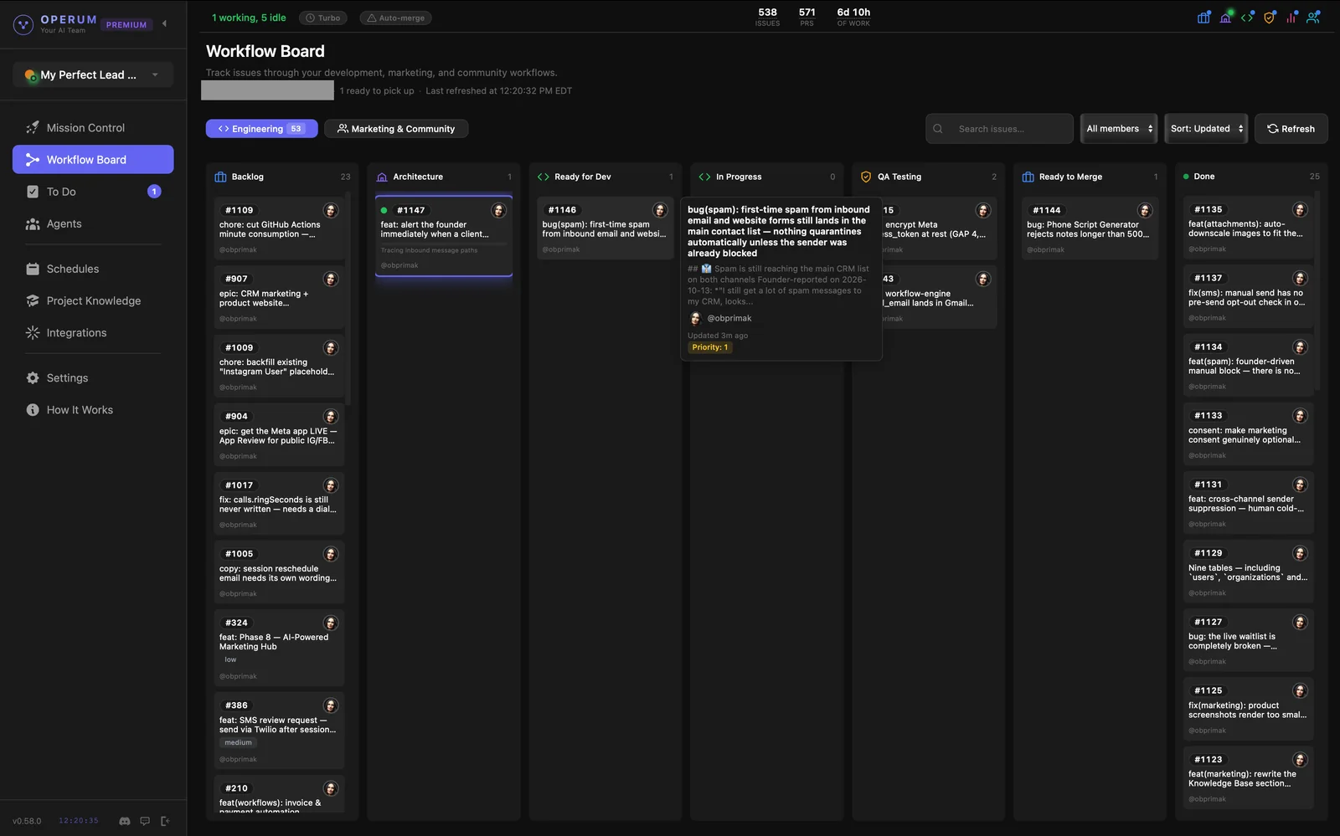Open card #1129 Nine tables

[1248, 572]
